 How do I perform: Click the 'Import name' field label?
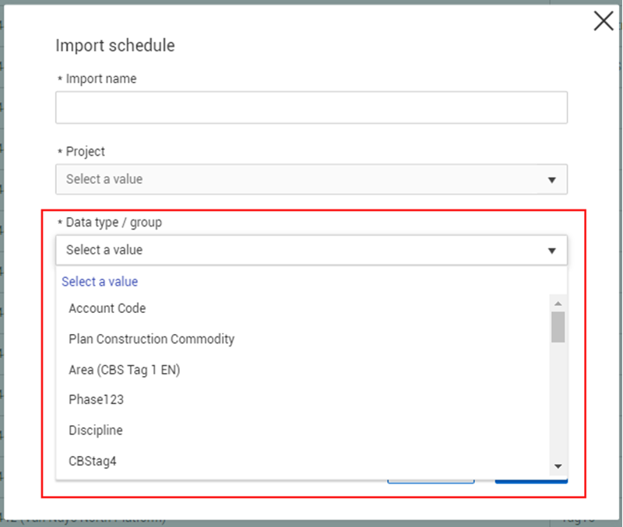tap(100, 79)
